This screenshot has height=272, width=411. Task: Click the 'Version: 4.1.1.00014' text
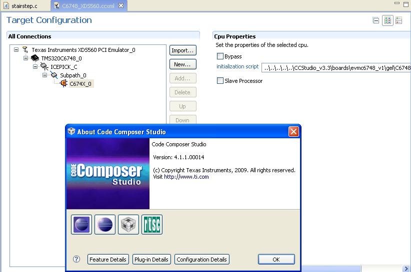tap(178, 157)
